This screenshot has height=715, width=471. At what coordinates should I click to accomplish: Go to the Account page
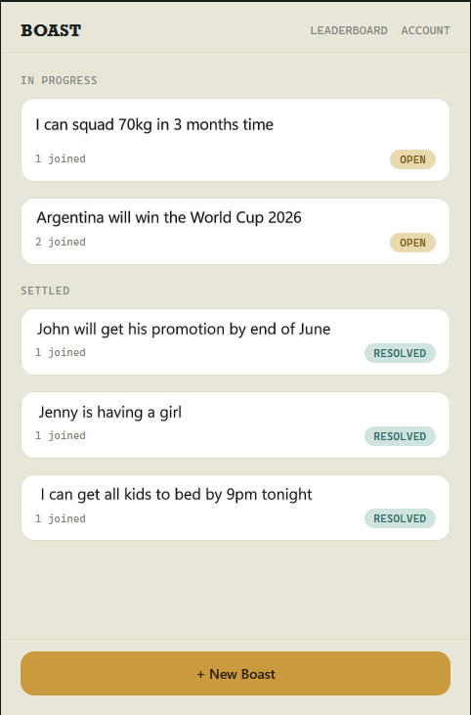425,30
